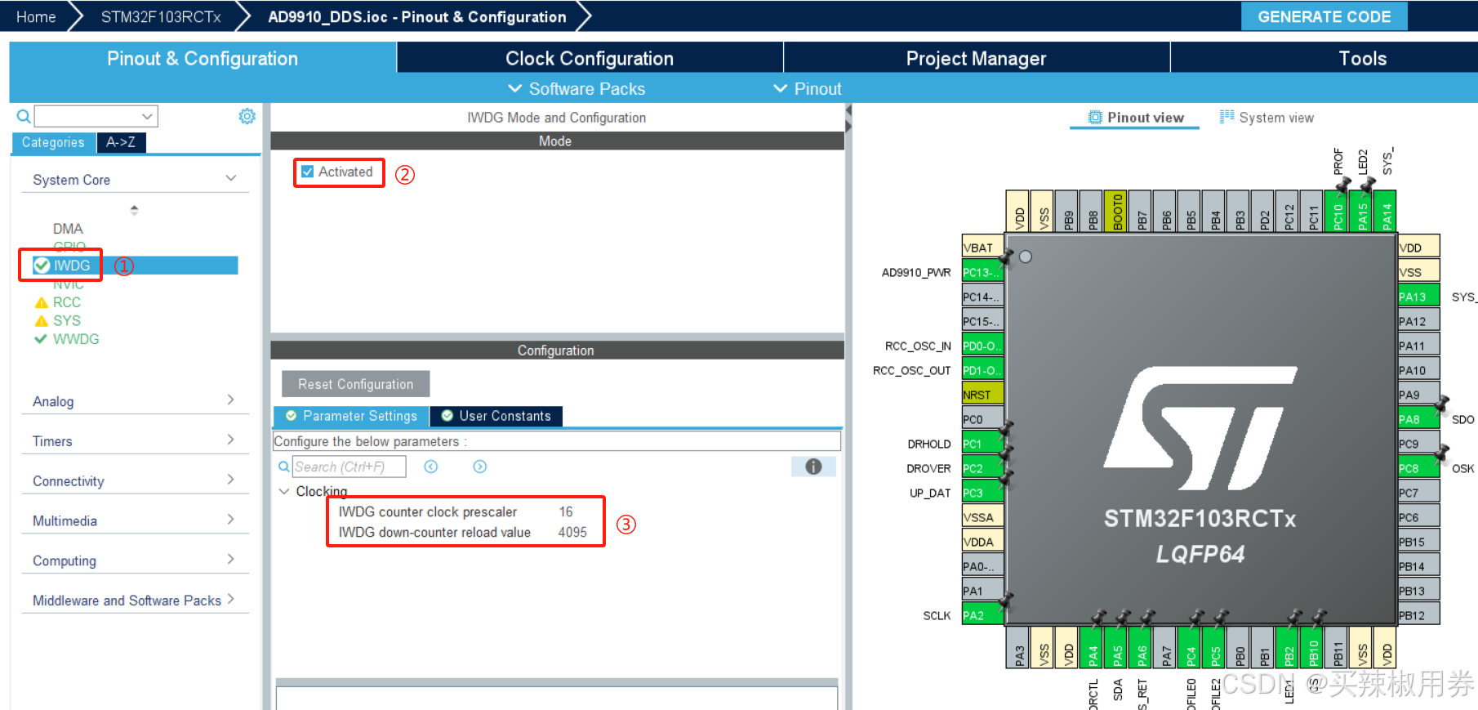The height and width of the screenshot is (710, 1478).
Task: Click the Pinout view chip icon
Action: (1095, 118)
